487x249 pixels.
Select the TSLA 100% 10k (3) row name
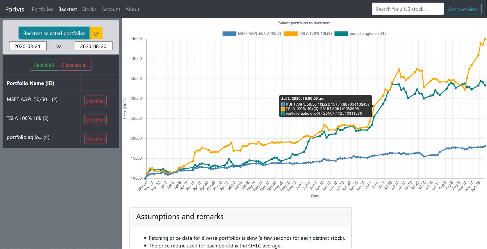click(27, 118)
